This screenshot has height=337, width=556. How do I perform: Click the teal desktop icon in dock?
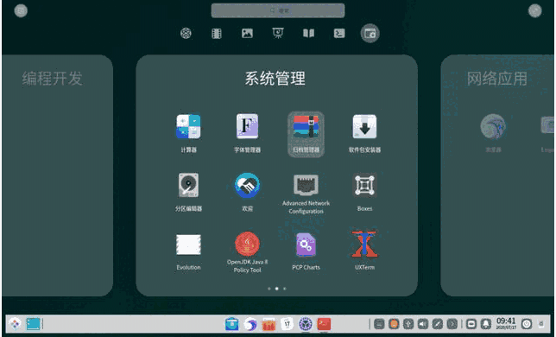pos(33,324)
